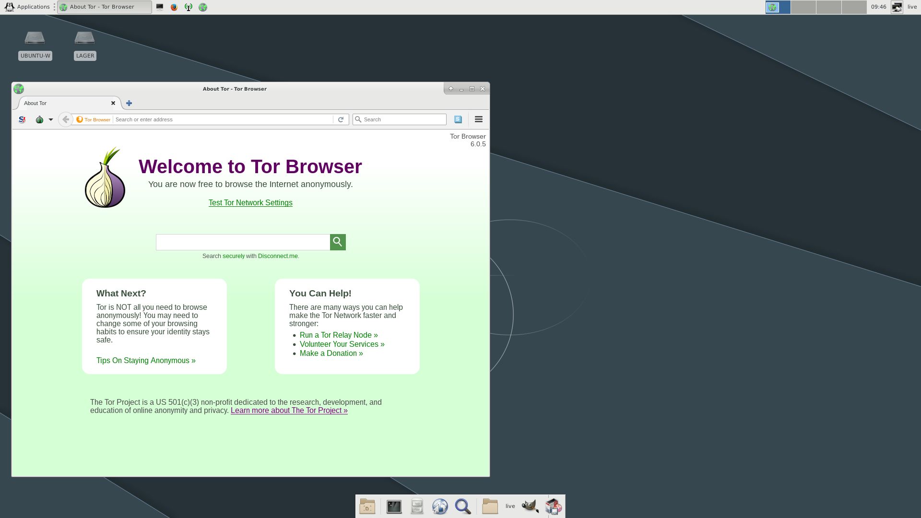Switch to the third workspace
Screen dimensions: 921x518
(x=829, y=7)
